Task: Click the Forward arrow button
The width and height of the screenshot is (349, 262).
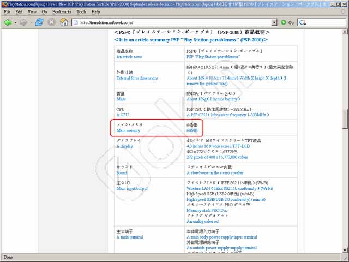Action: pyautogui.click(x=23, y=22)
